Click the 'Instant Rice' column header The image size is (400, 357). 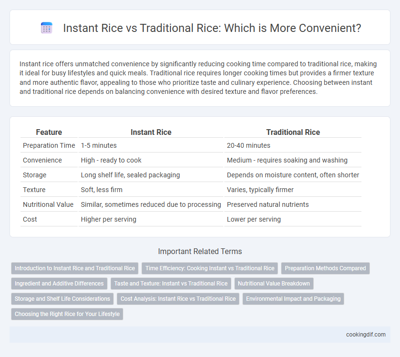coord(151,132)
